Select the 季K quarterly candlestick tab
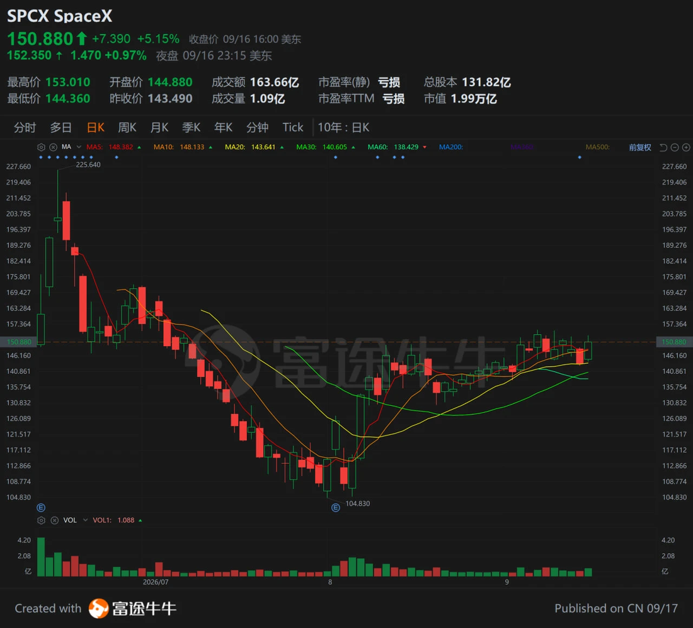Image resolution: width=693 pixels, height=628 pixels. click(x=192, y=128)
